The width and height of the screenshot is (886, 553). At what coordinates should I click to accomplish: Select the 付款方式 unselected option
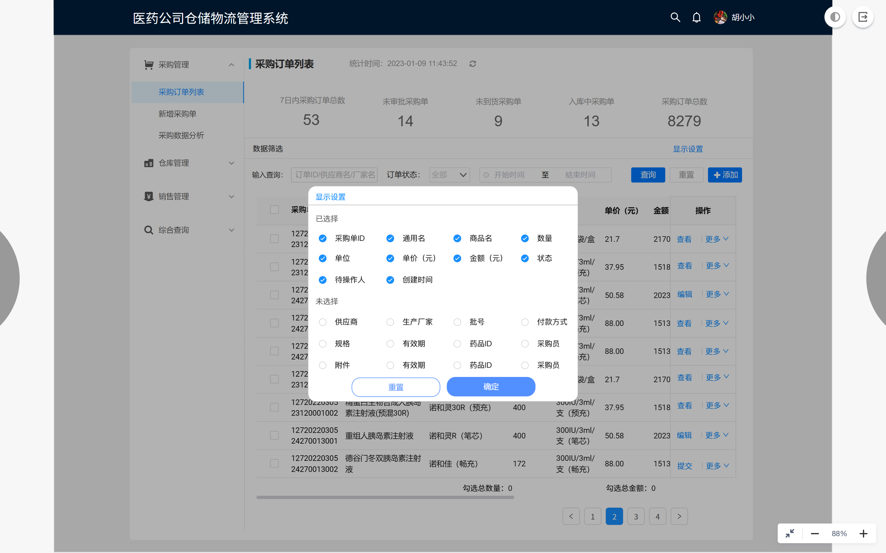point(525,322)
